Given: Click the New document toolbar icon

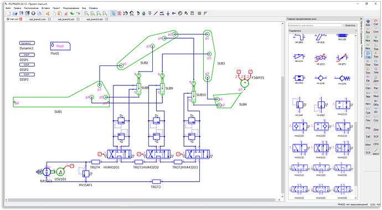Looking at the screenshot, I should [9, 13].
